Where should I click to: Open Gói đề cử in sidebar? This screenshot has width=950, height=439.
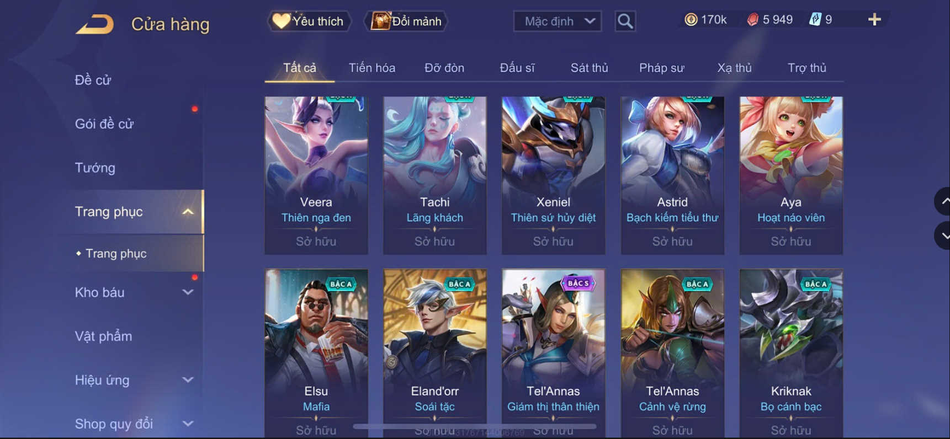(x=104, y=124)
